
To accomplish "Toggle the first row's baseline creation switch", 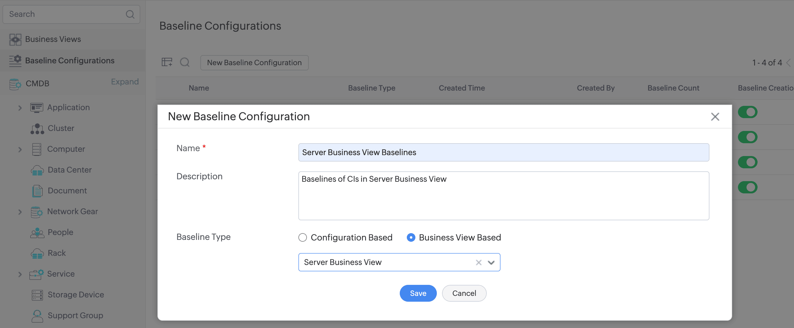I will click(x=747, y=112).
